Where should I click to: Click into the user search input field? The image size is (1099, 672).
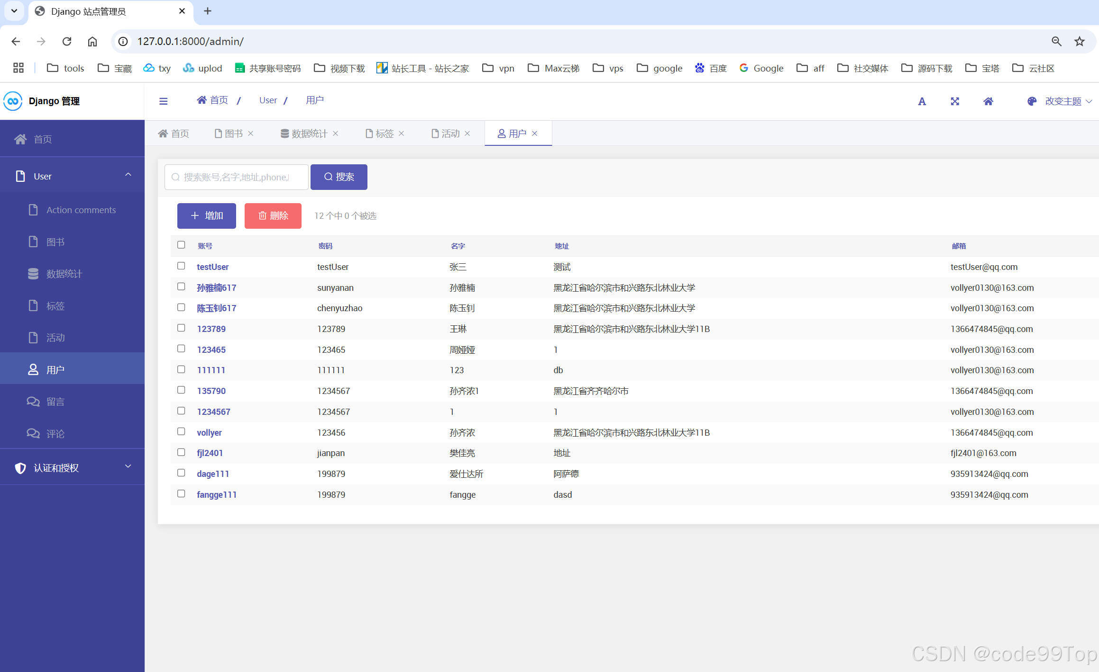click(x=236, y=177)
